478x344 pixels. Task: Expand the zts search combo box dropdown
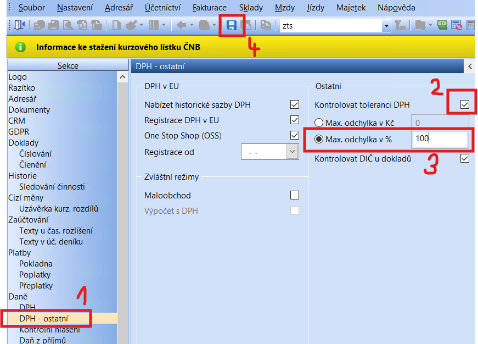tap(386, 26)
